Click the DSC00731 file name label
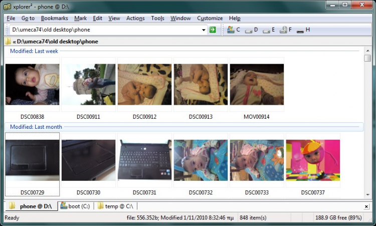The image size is (376, 226). [x=144, y=192]
